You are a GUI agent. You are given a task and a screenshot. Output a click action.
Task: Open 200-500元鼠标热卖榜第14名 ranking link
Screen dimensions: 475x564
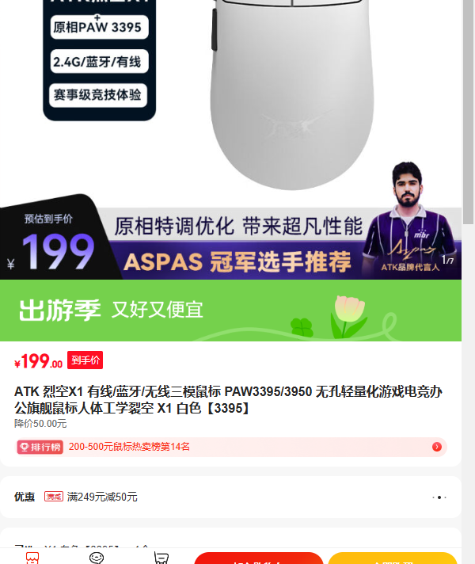pyautogui.click(x=129, y=447)
